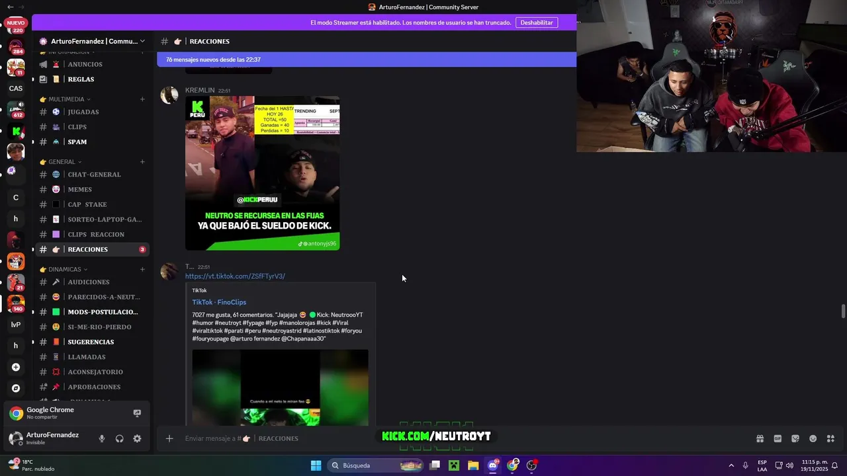
Task: Open the ANUNCIOS channel
Action: coord(93,64)
